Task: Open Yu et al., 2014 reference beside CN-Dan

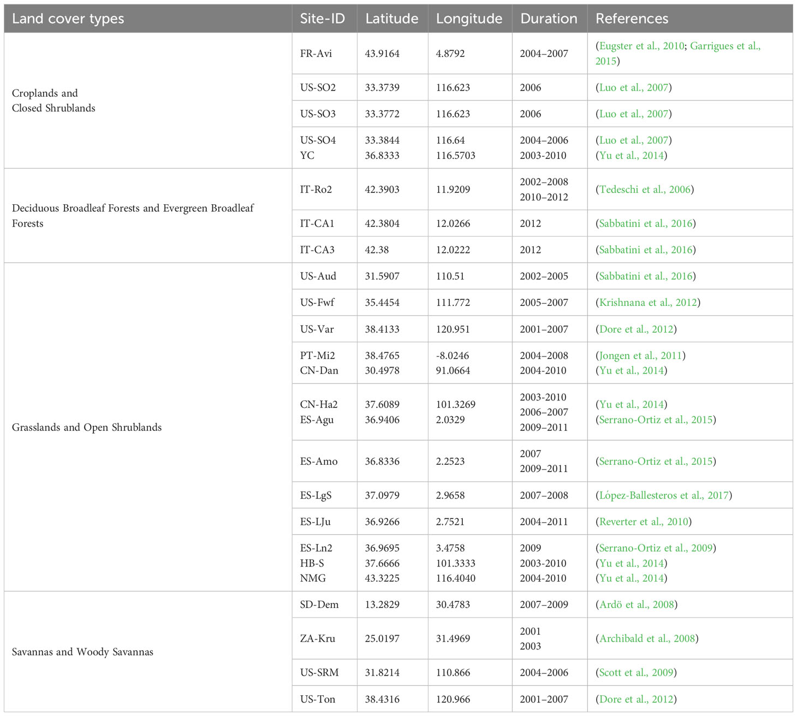Action: pos(632,371)
